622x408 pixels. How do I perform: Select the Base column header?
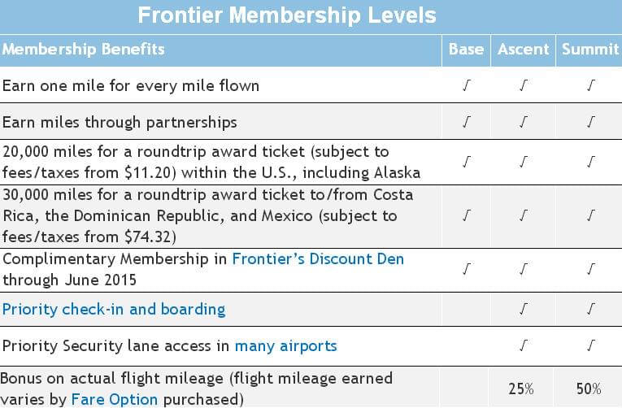coord(466,49)
